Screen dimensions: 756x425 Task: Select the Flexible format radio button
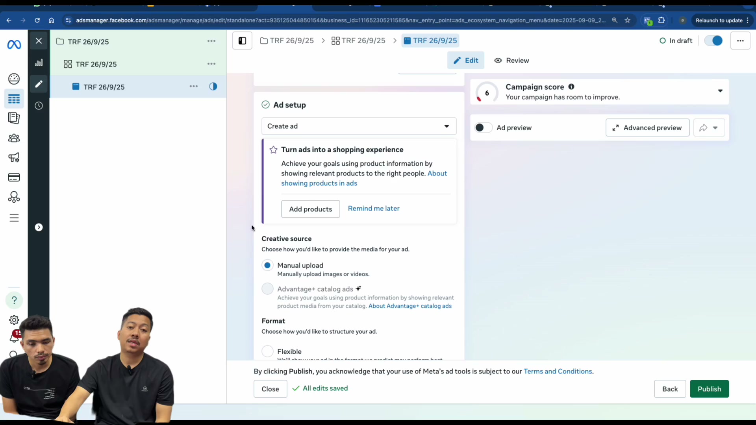pyautogui.click(x=267, y=351)
